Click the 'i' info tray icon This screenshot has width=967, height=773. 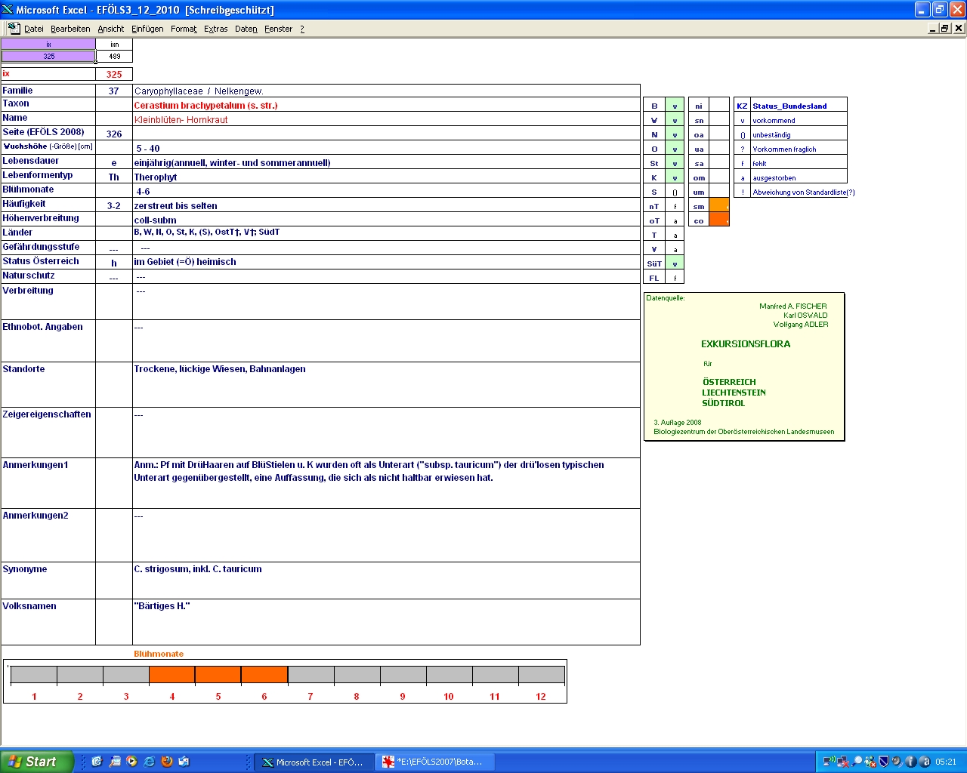(910, 762)
